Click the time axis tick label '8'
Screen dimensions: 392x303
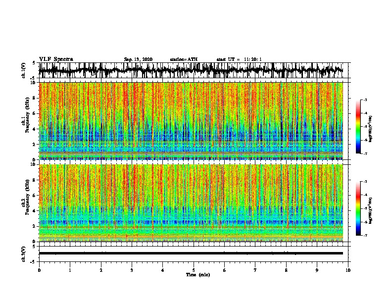(x=286, y=270)
